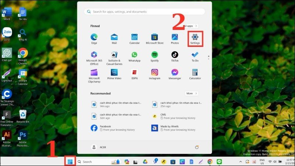Expand More recommended items
Viewport: 295px width, 166px height.
tap(191, 93)
